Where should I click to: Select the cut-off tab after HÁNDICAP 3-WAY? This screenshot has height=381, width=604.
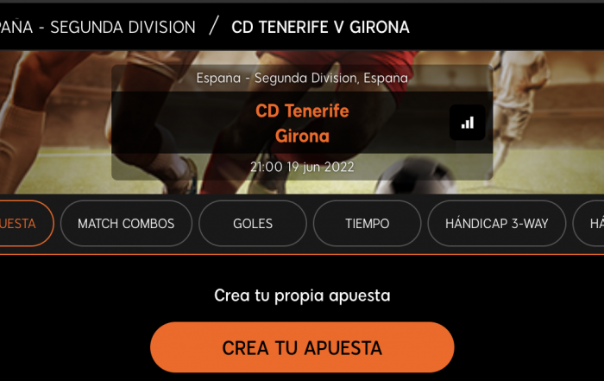click(588, 223)
